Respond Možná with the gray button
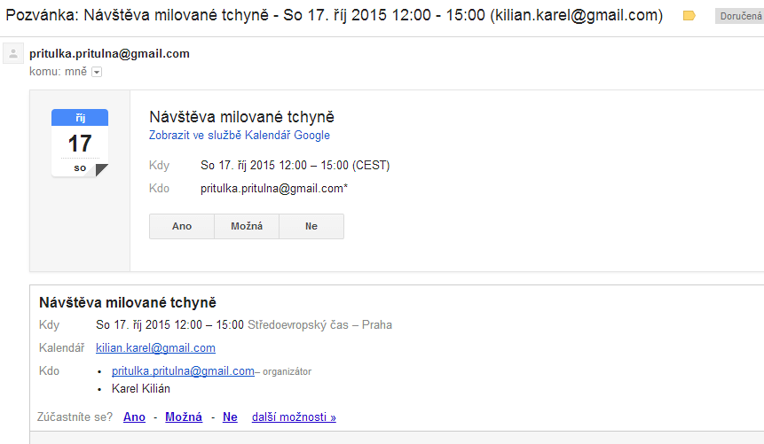Screen dimensions: 764x444 [247, 226]
